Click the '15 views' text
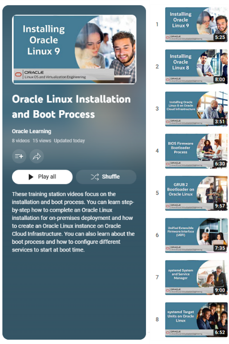The width and height of the screenshot is (229, 344). click(x=42, y=141)
